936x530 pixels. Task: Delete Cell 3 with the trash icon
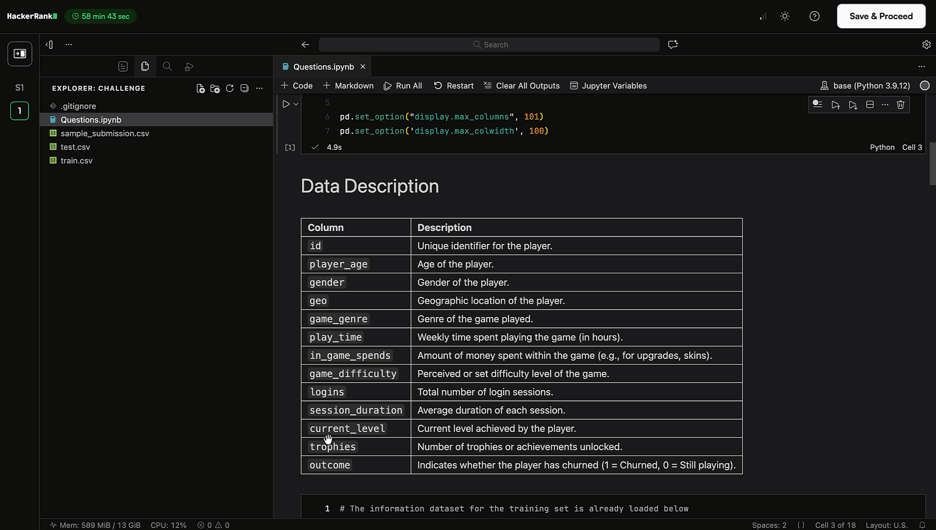[900, 105]
